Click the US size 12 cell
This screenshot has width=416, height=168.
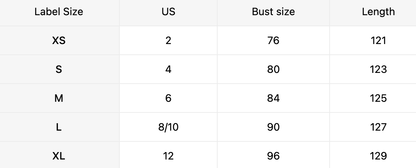pos(168,156)
